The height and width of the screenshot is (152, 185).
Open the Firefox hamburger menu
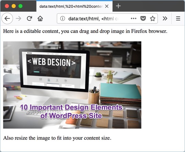178,18
